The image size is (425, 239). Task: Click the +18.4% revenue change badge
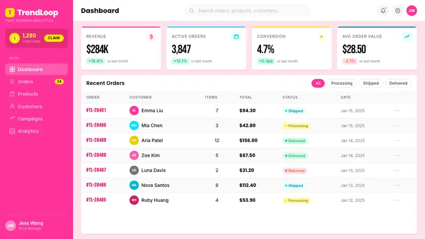point(96,61)
